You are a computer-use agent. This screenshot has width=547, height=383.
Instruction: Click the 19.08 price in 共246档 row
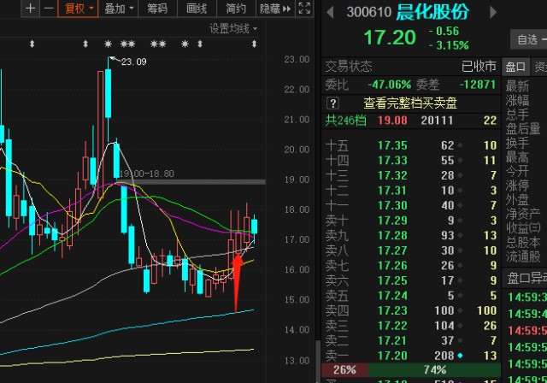[392, 121]
